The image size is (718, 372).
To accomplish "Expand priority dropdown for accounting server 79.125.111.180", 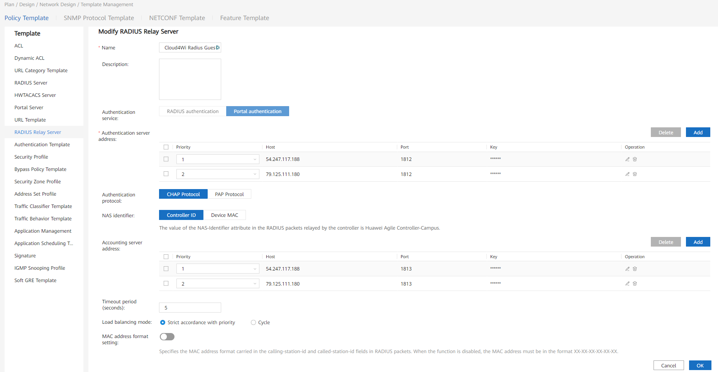I will pos(217,284).
